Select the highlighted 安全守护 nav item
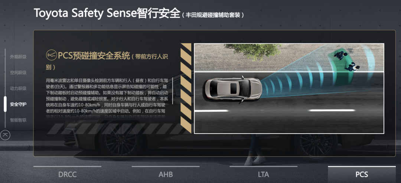401x183 pixels. click(18, 104)
